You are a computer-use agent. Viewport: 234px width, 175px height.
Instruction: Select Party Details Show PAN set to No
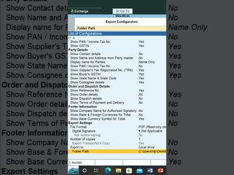coord(90,66)
